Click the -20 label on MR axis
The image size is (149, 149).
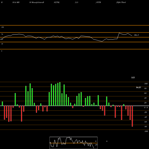tap(145, 112)
